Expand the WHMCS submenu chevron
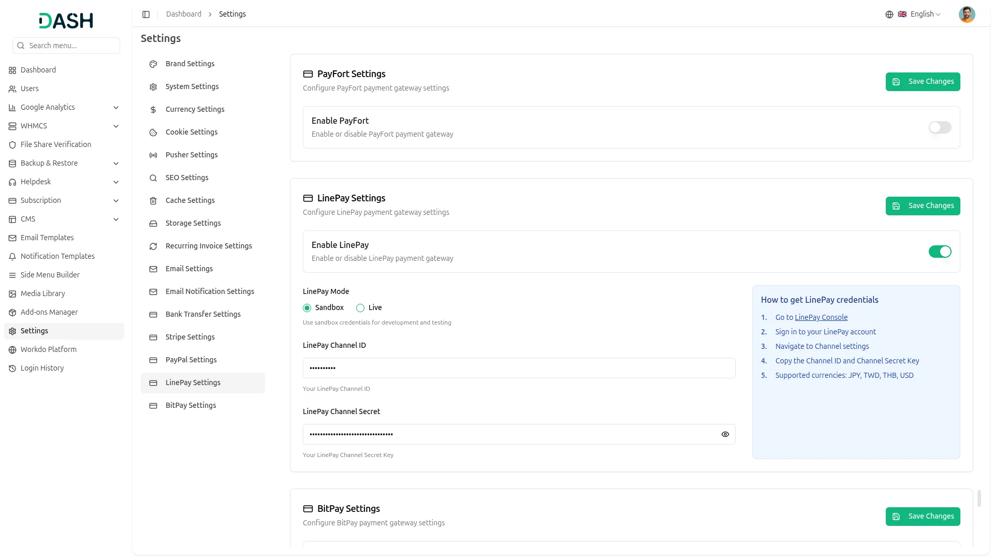 (x=116, y=126)
